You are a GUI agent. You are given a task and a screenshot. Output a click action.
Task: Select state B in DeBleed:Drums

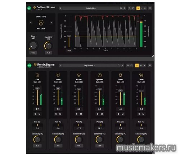(x=145, y=8)
